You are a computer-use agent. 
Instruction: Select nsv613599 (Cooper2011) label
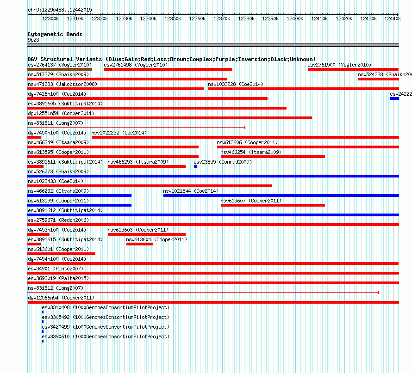(58, 201)
